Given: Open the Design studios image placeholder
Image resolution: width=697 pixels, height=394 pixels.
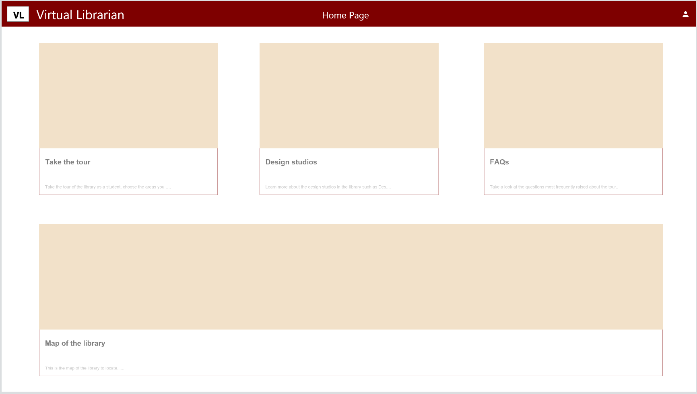Looking at the screenshot, I should 349,95.
